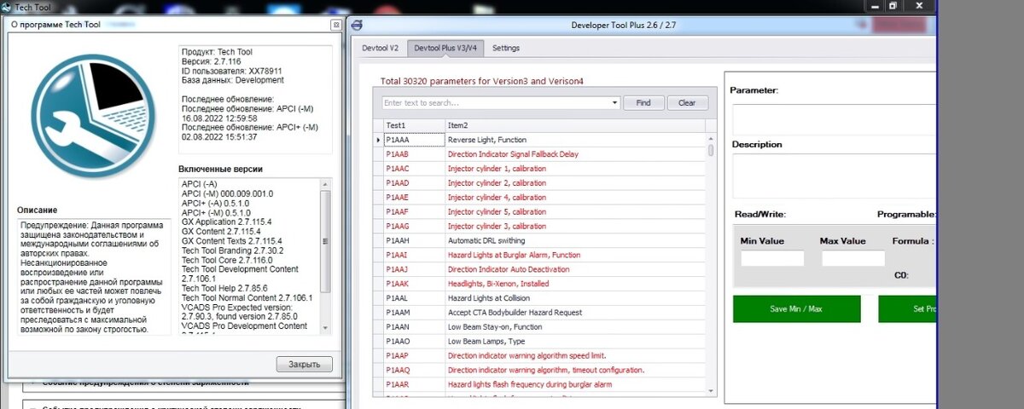
Task: Click the up arrow of the included versions scrollbar
Action: click(x=325, y=184)
